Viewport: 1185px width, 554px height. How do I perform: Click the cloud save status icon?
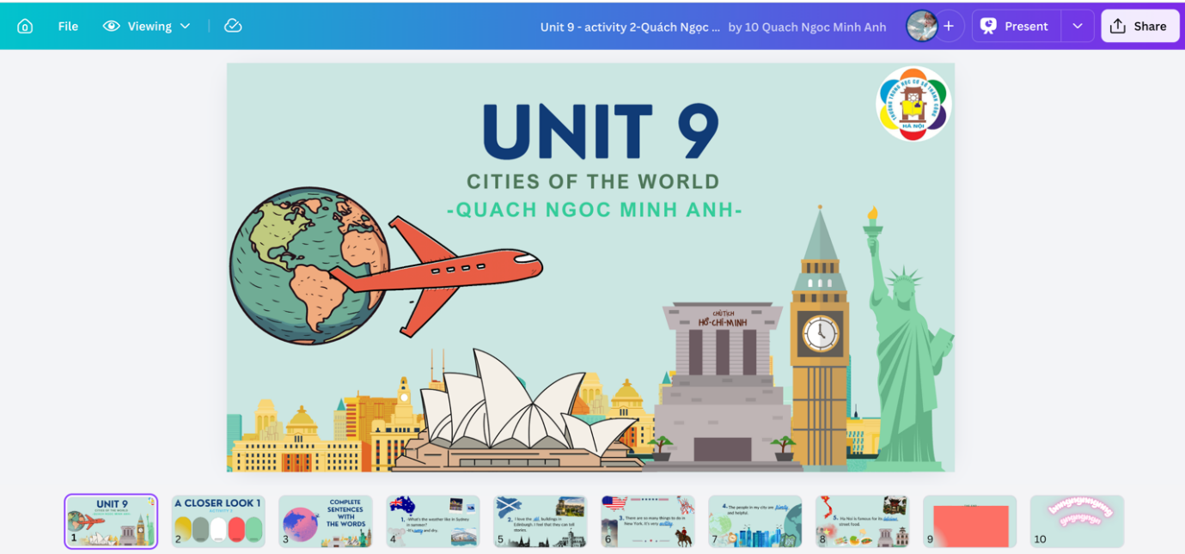(233, 26)
